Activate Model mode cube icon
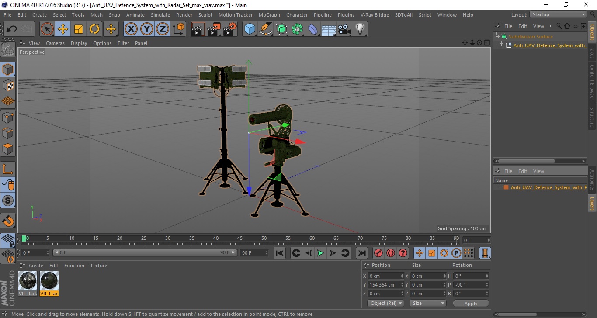 click(8, 69)
